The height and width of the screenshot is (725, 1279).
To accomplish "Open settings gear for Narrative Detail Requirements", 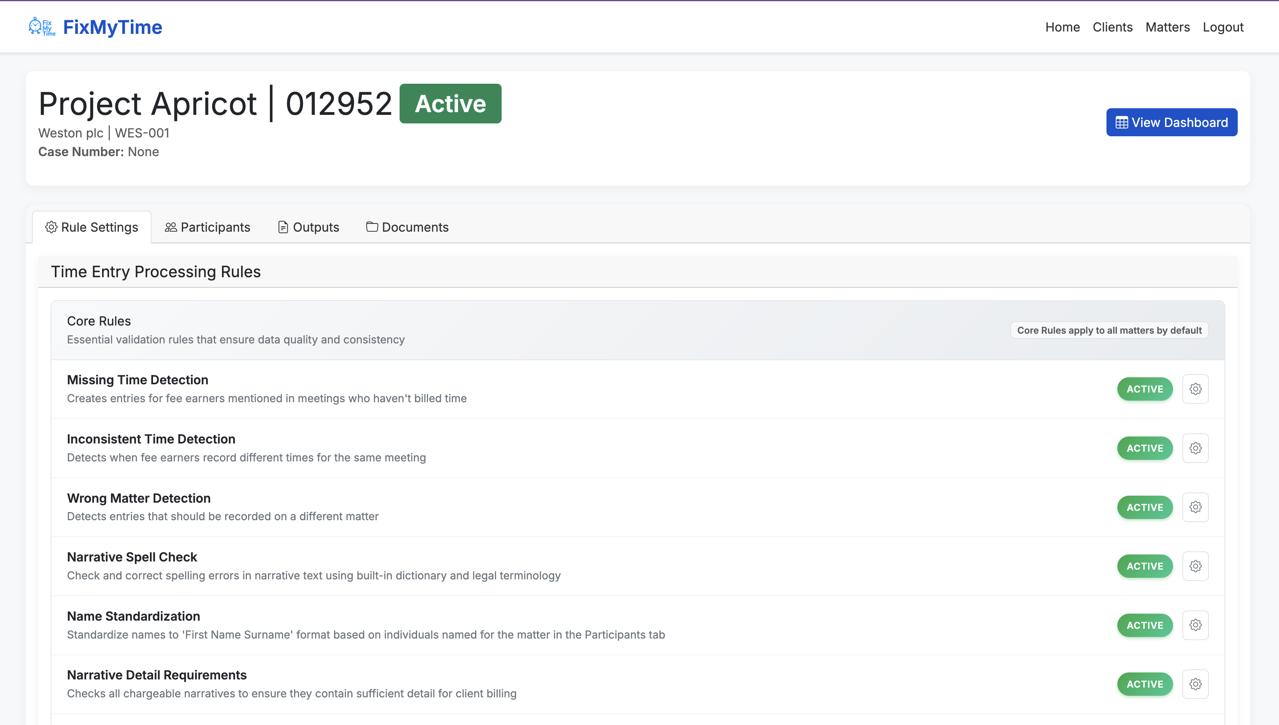I will [1195, 684].
